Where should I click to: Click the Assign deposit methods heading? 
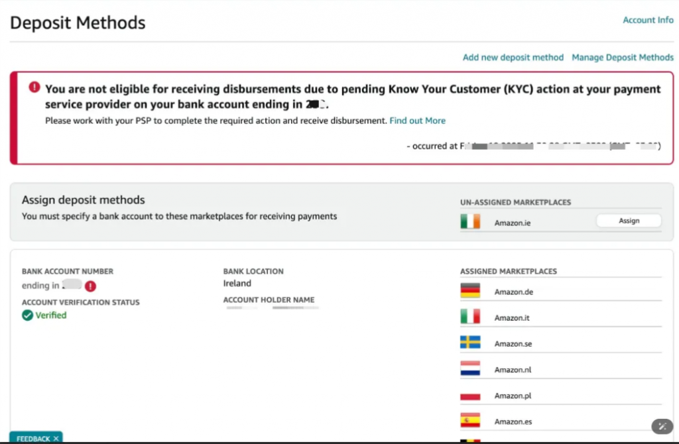click(x=83, y=199)
